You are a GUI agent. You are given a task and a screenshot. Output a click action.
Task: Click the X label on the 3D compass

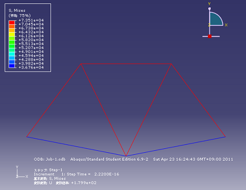click(x=226, y=25)
